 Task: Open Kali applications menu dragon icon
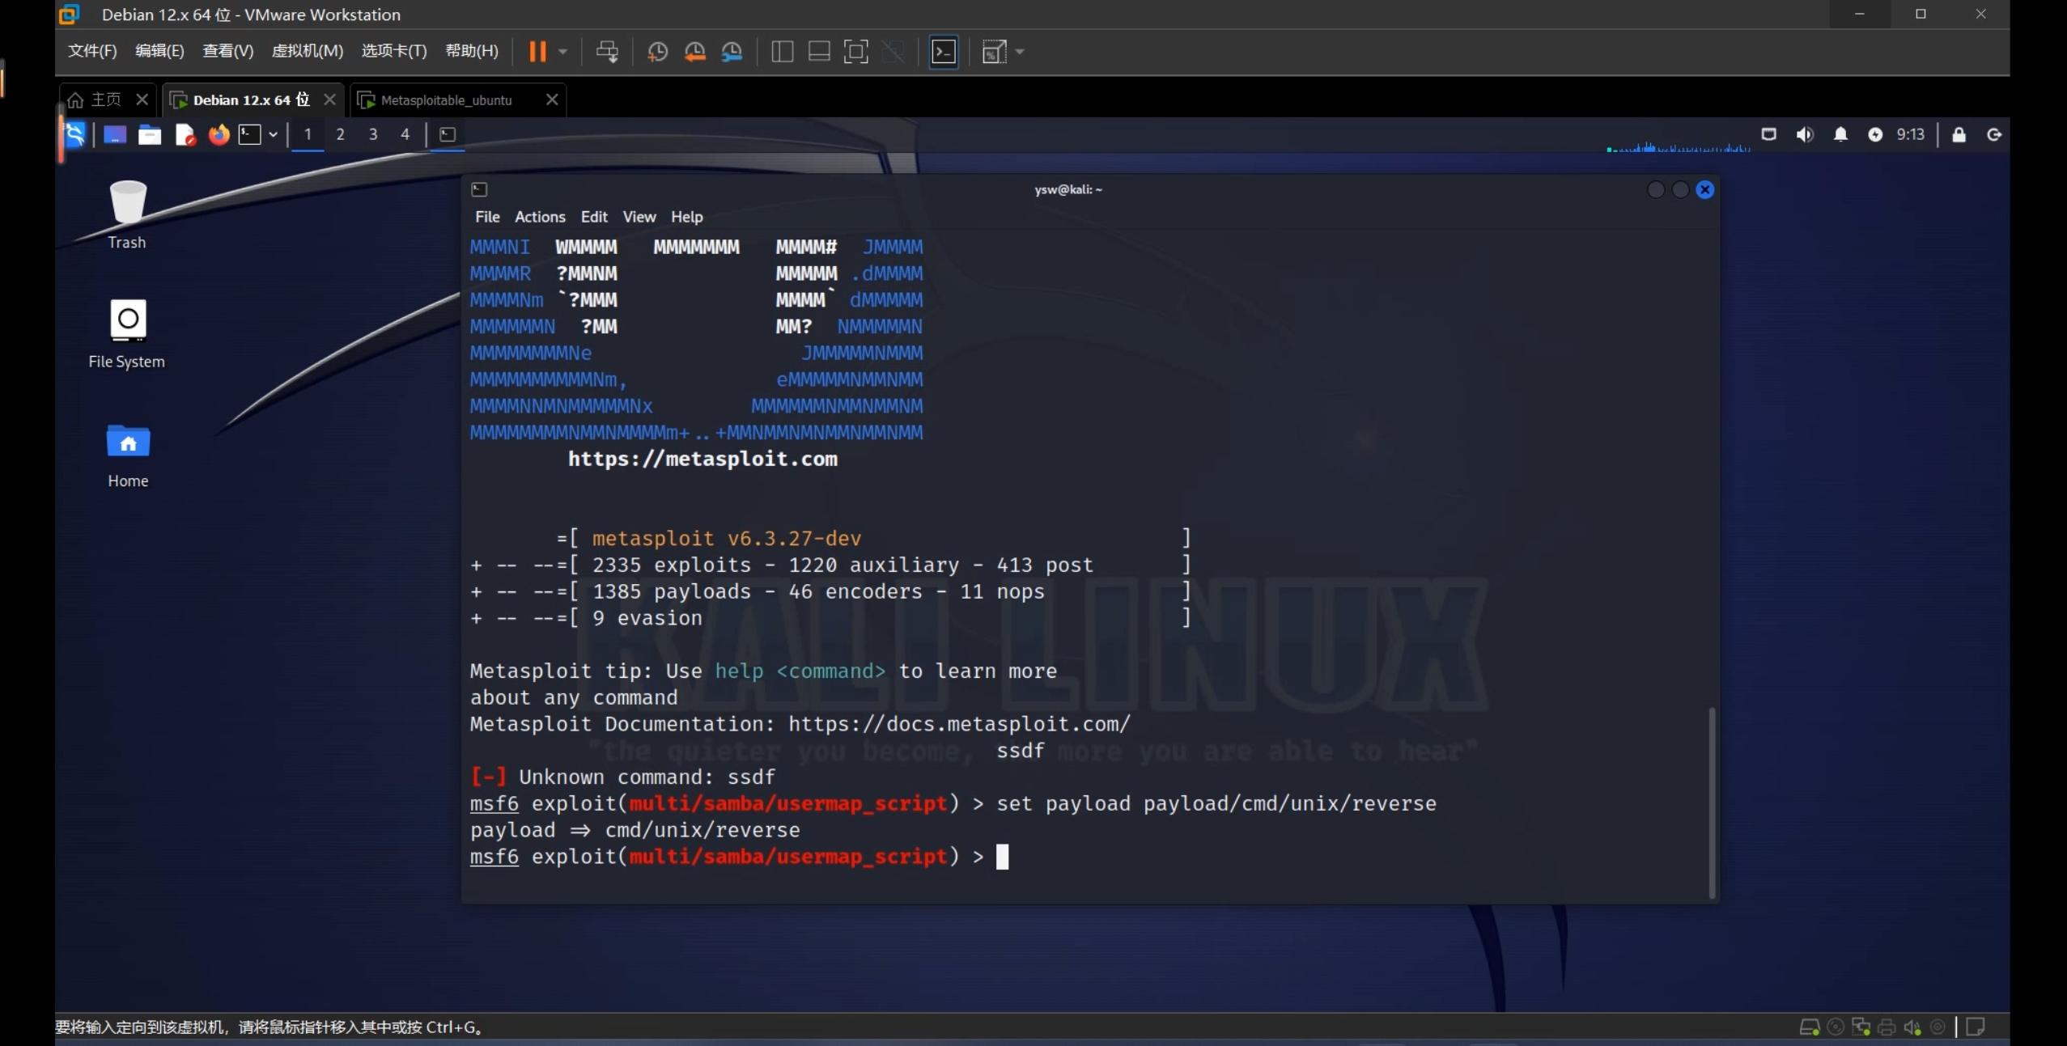point(74,134)
